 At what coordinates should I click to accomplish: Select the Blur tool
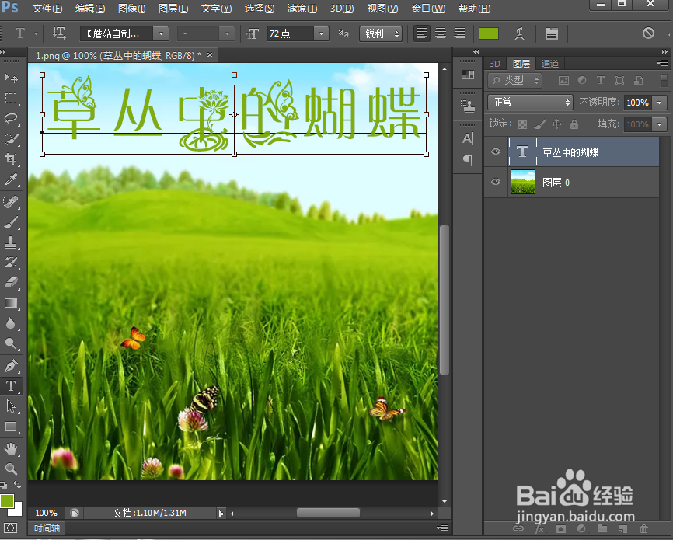(x=11, y=323)
